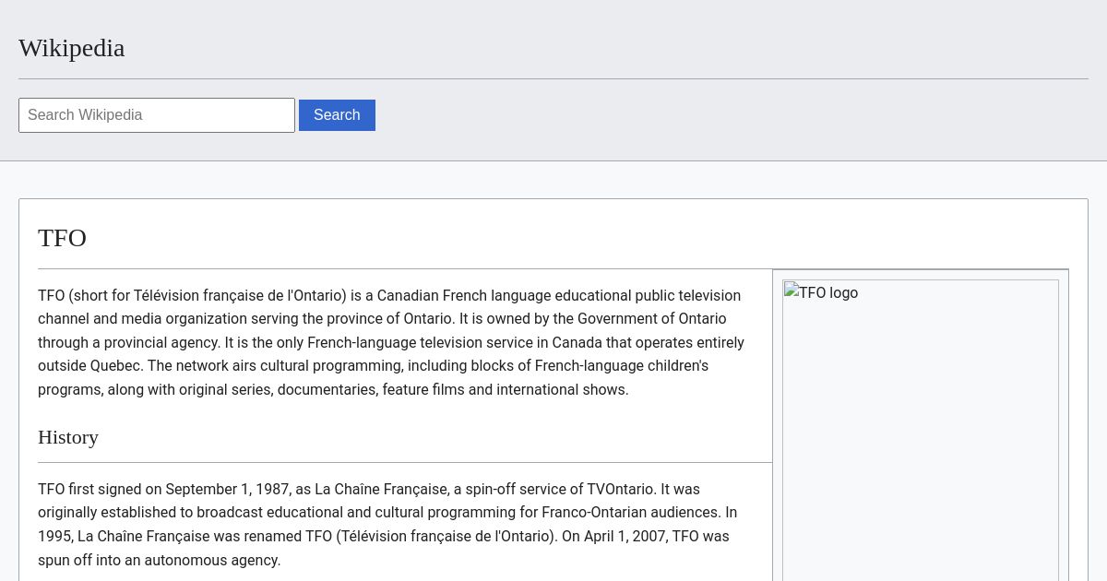
Task: Select the History section heading
Action: pyautogui.click(x=68, y=437)
